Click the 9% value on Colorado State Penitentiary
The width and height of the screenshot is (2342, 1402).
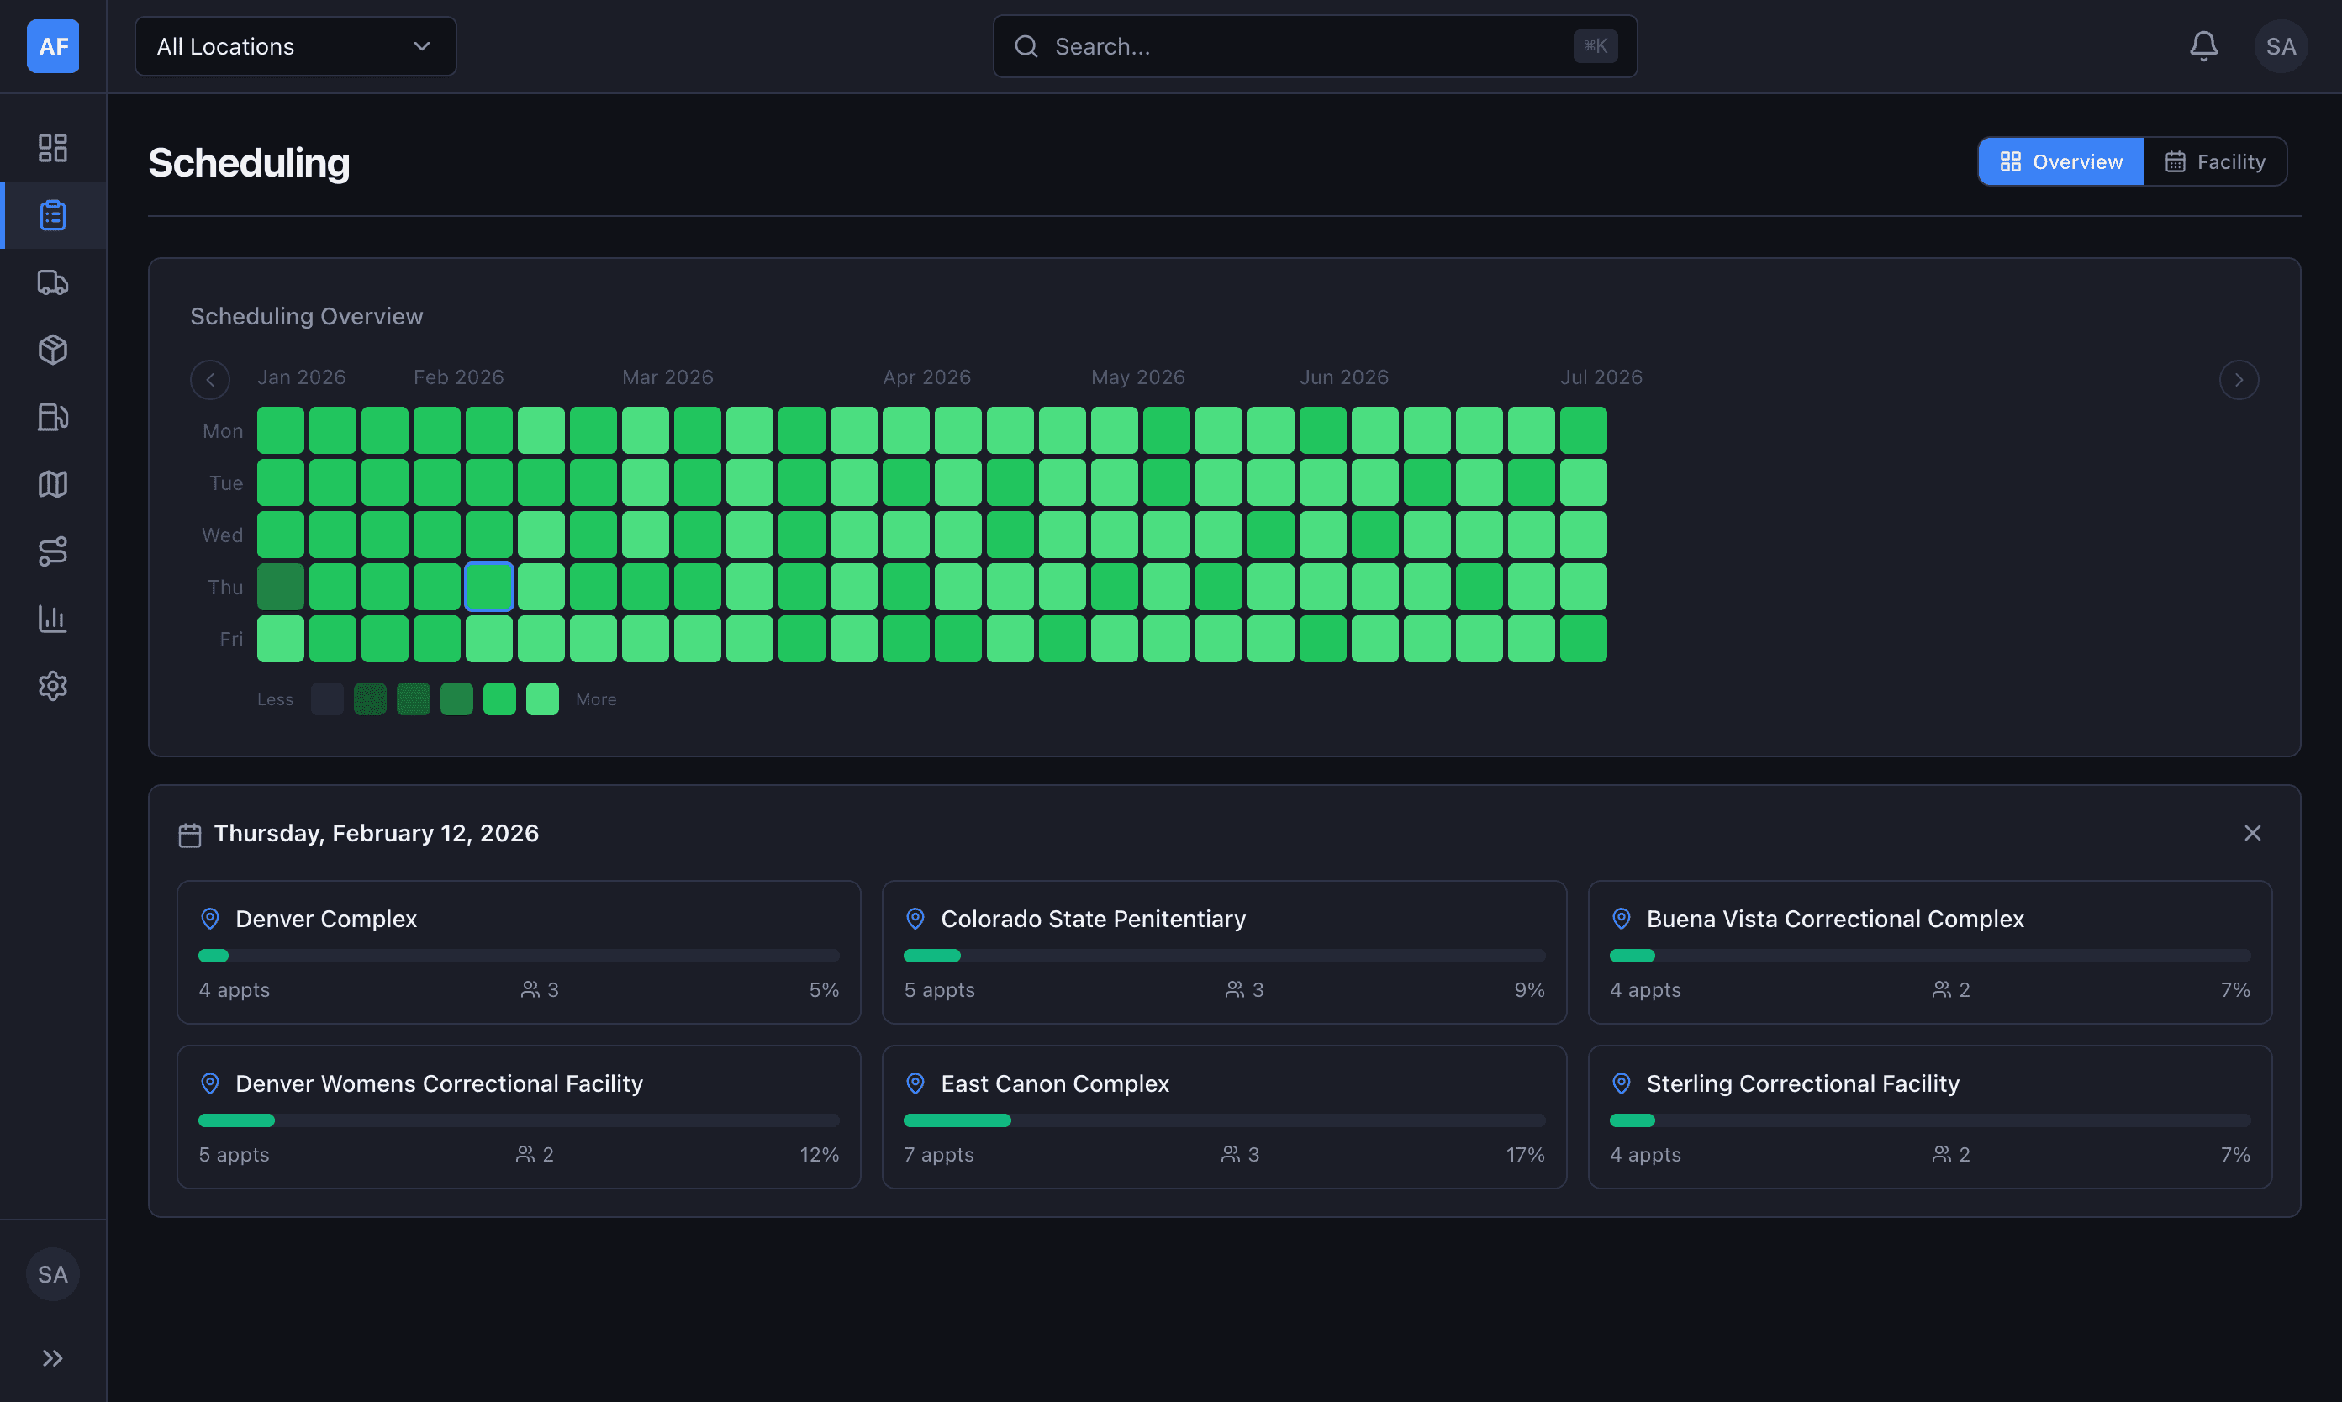(1529, 990)
